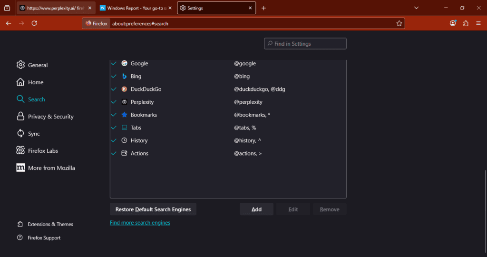Click the Google logo icon in the list
487x257 pixels.
coord(124,63)
